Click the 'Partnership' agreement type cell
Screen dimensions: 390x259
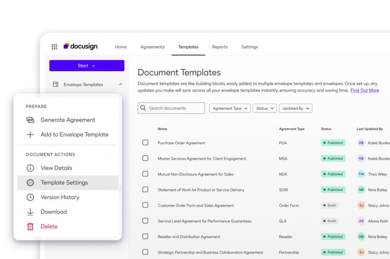click(x=289, y=253)
